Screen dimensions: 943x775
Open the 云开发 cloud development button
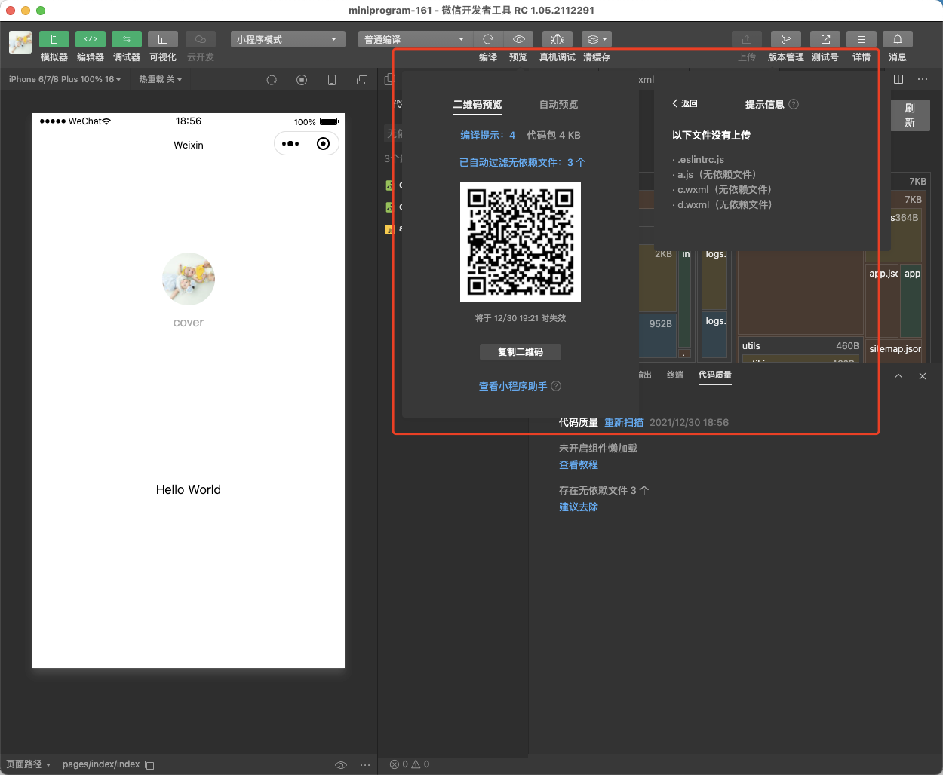[x=201, y=39]
